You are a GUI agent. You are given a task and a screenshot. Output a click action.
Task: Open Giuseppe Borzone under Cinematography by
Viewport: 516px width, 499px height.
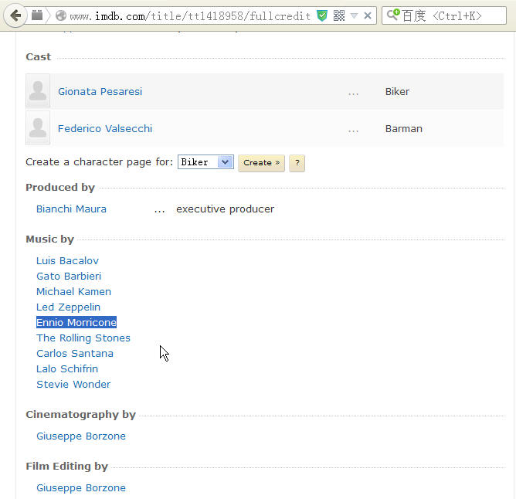tap(81, 436)
